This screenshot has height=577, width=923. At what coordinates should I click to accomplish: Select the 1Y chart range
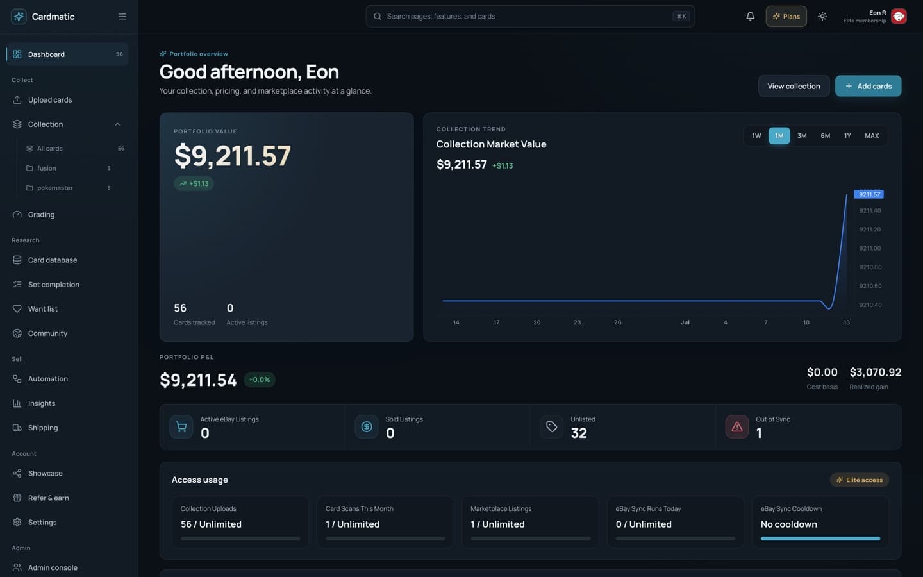(x=847, y=136)
